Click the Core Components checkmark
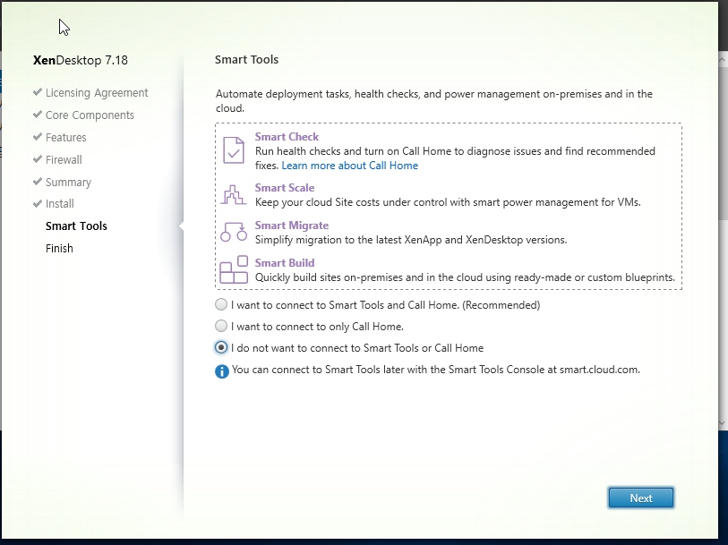The image size is (728, 545). click(x=38, y=115)
